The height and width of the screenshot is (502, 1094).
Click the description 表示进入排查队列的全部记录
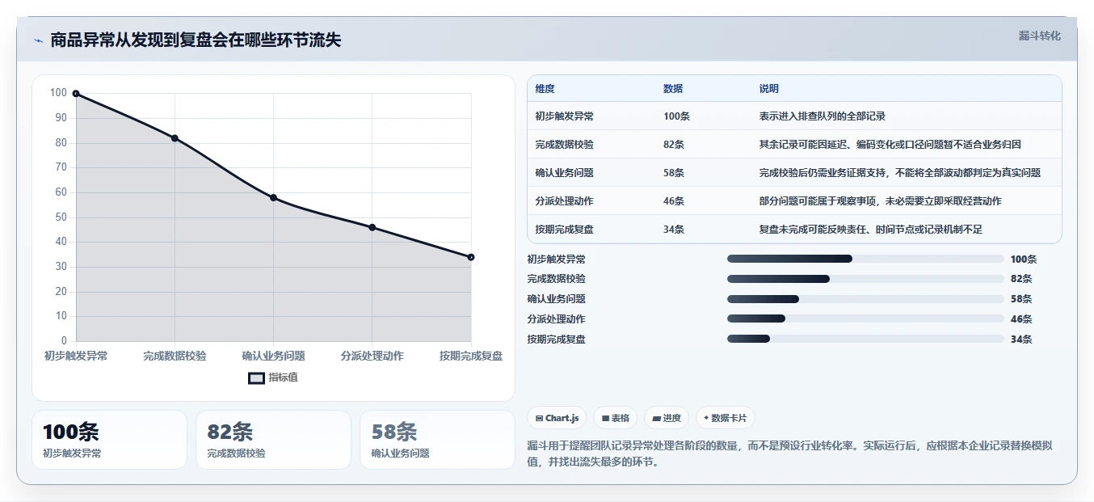click(x=823, y=116)
